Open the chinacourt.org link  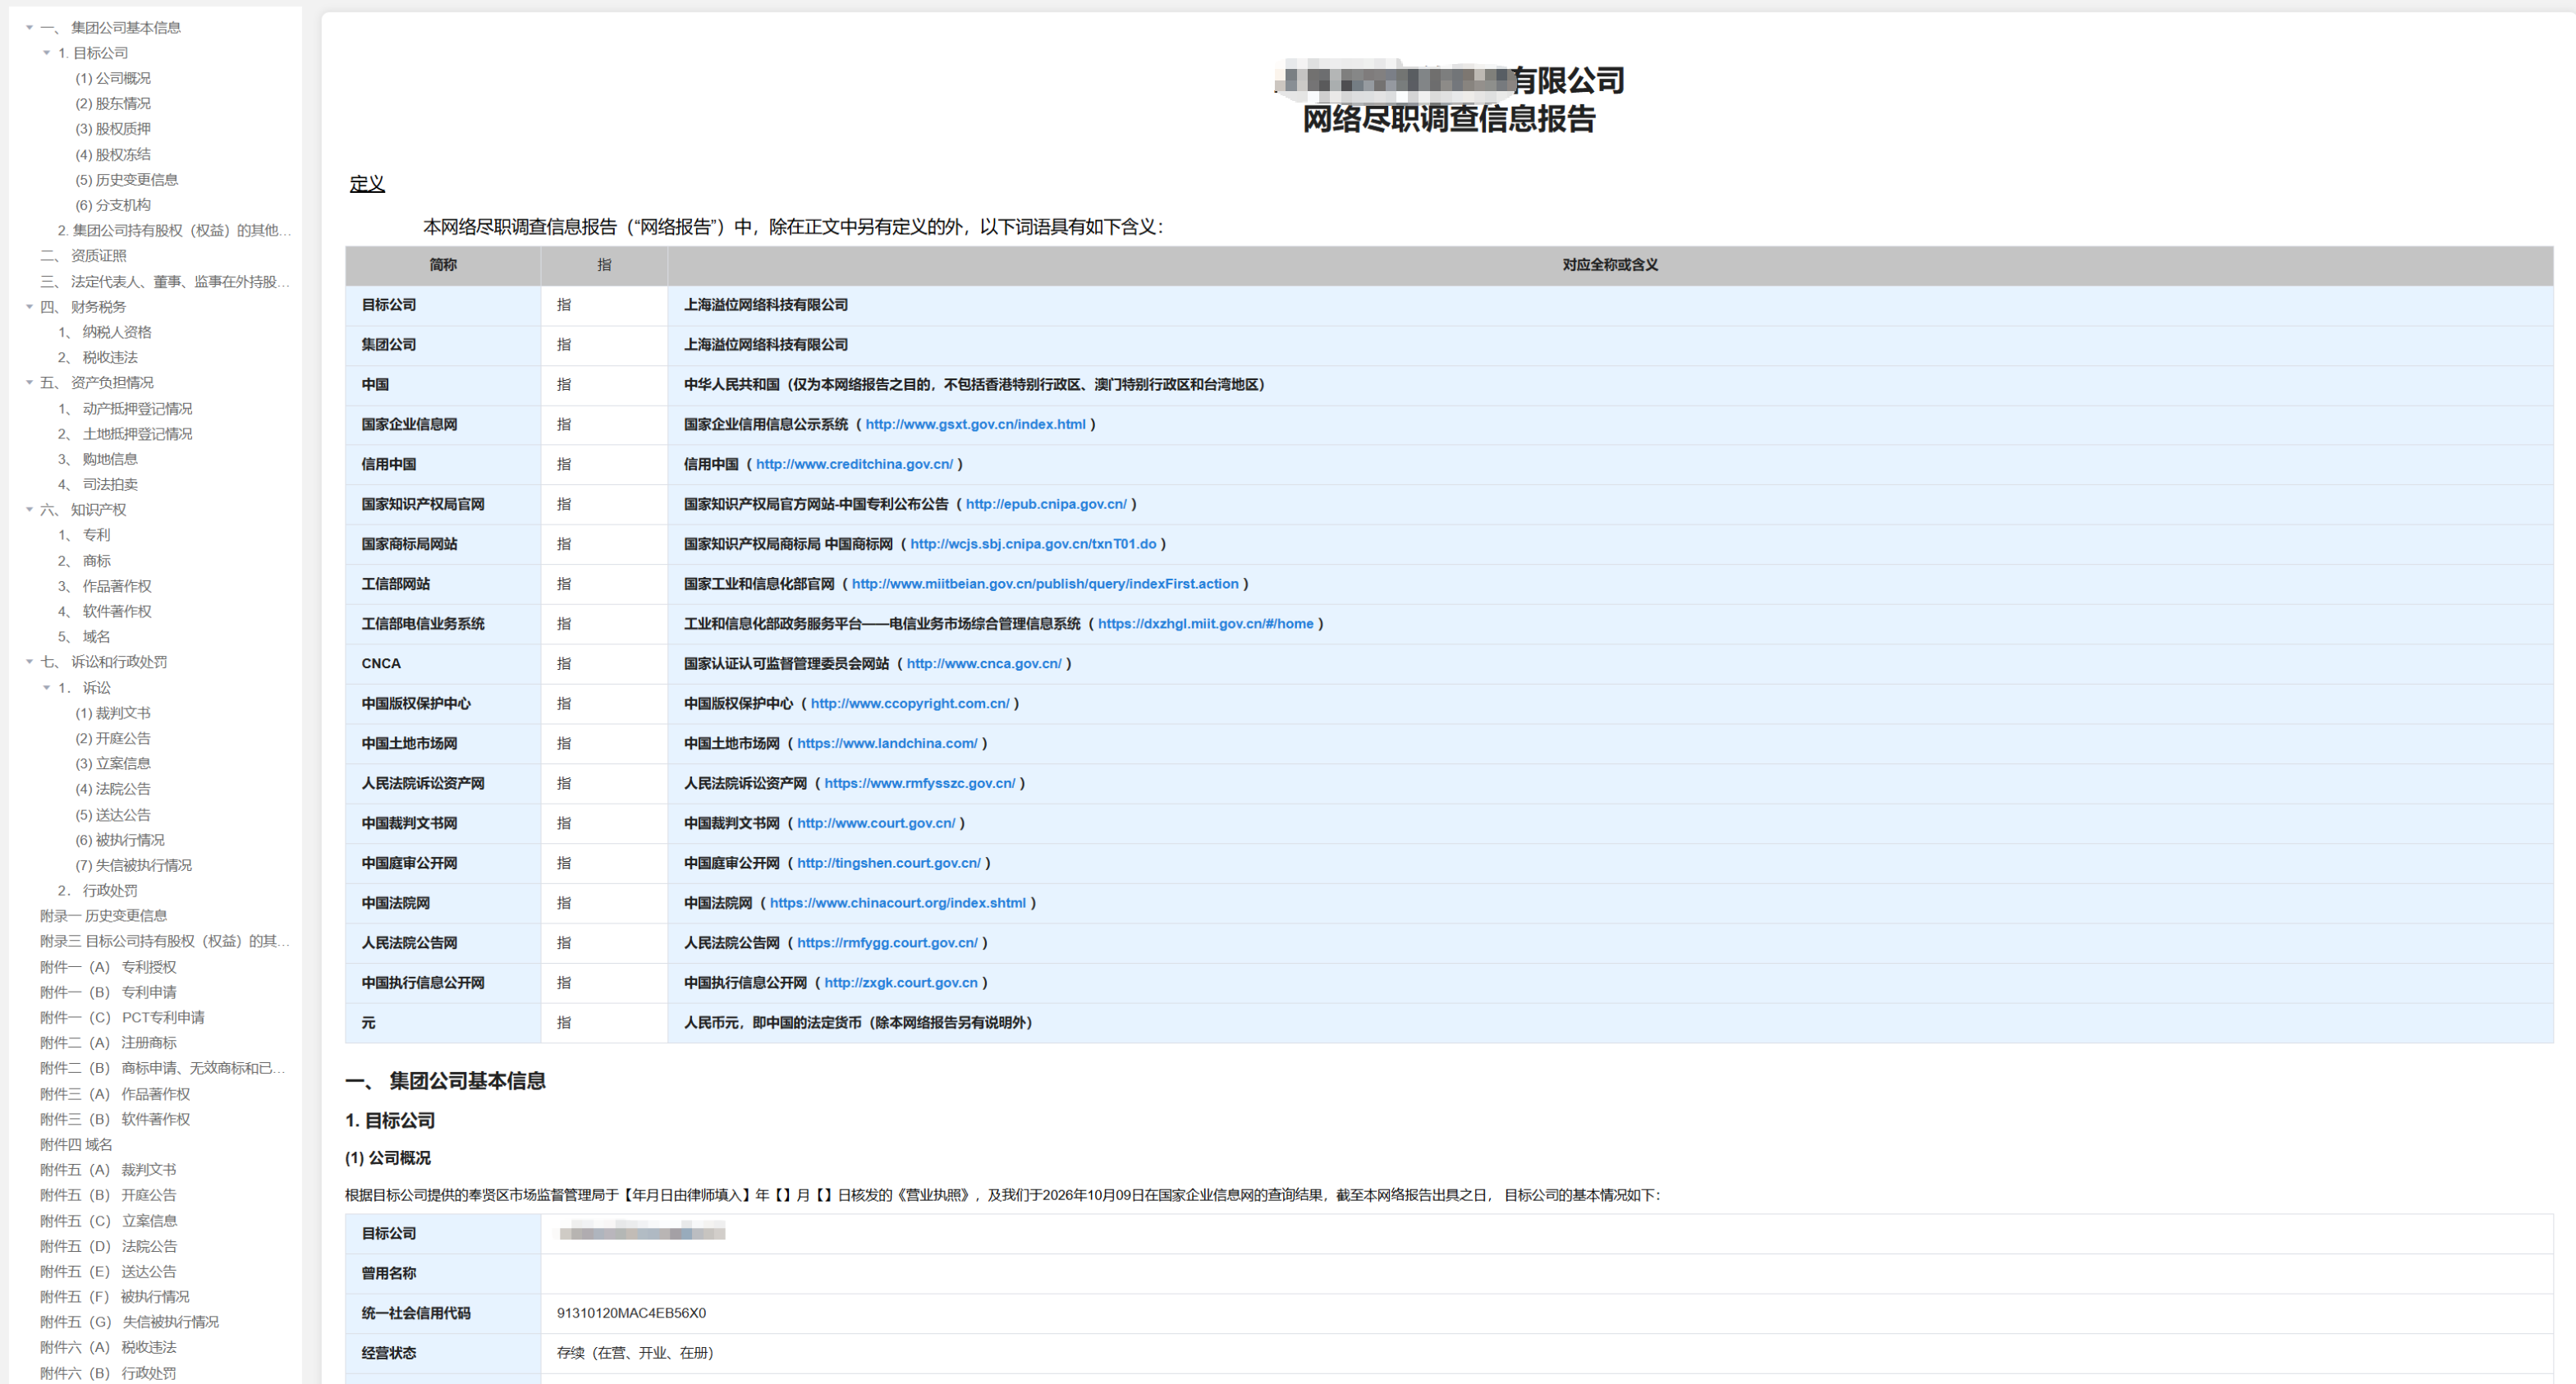point(898,904)
